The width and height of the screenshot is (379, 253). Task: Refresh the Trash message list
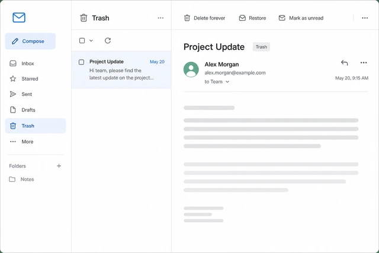108,40
